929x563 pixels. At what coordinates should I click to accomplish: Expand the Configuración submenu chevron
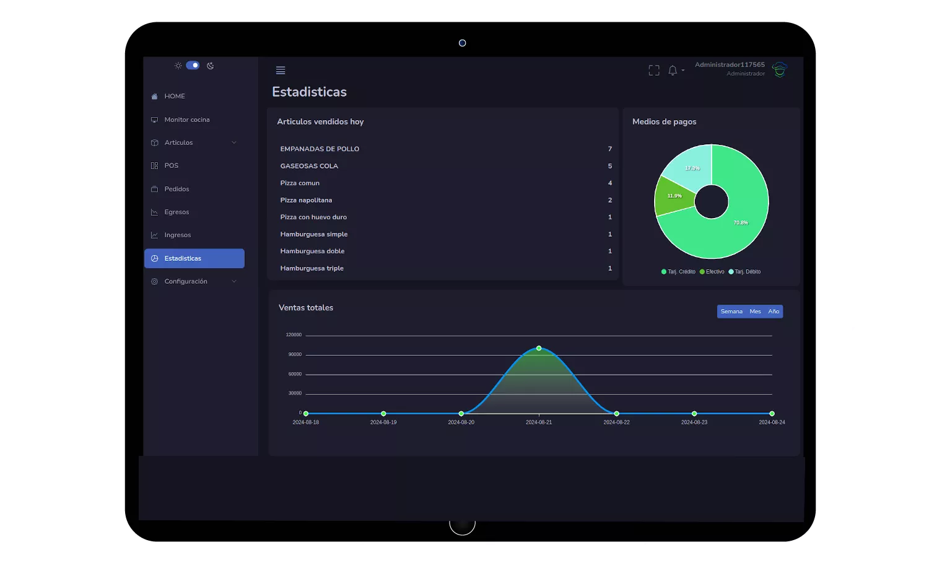[234, 282]
